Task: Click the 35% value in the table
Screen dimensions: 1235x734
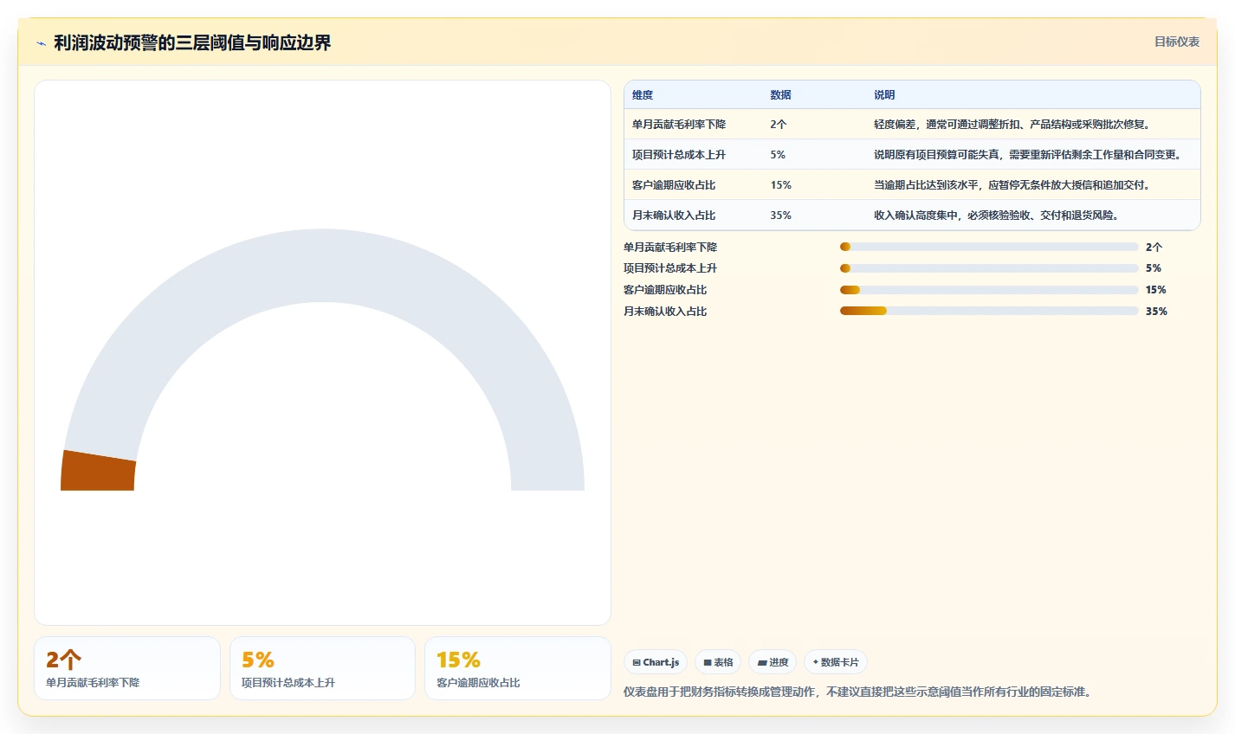Action: tap(780, 216)
